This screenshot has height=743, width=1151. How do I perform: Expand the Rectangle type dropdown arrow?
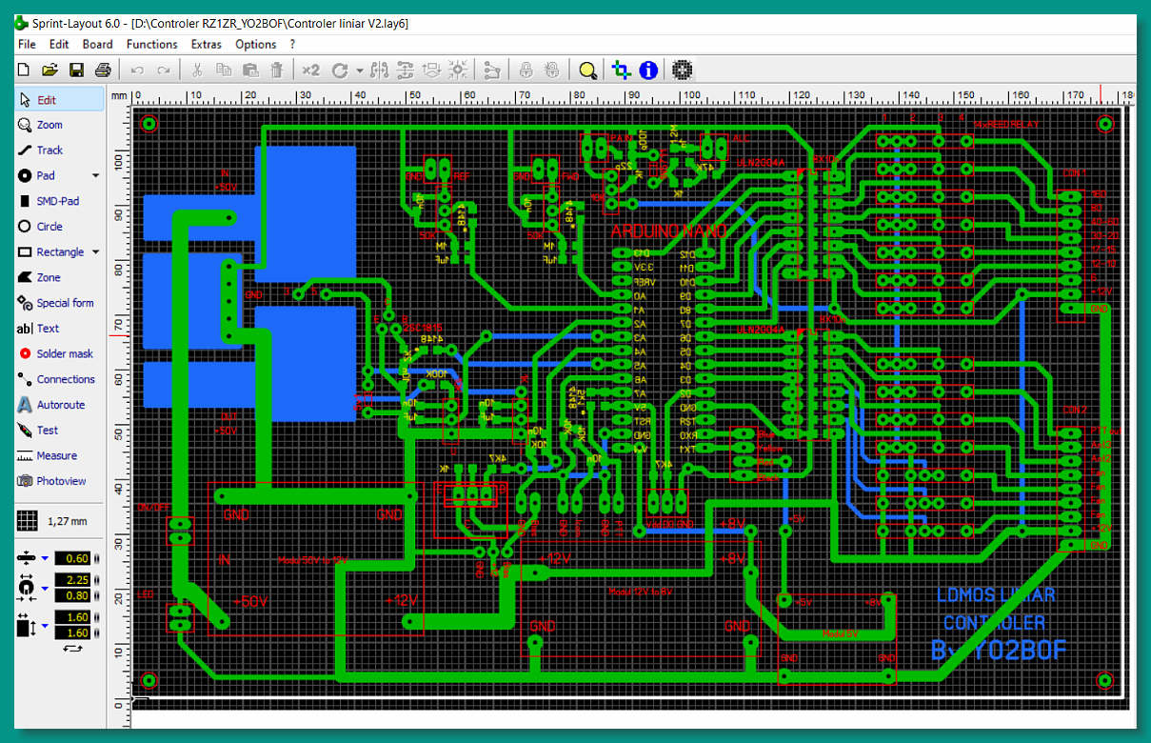(x=95, y=251)
